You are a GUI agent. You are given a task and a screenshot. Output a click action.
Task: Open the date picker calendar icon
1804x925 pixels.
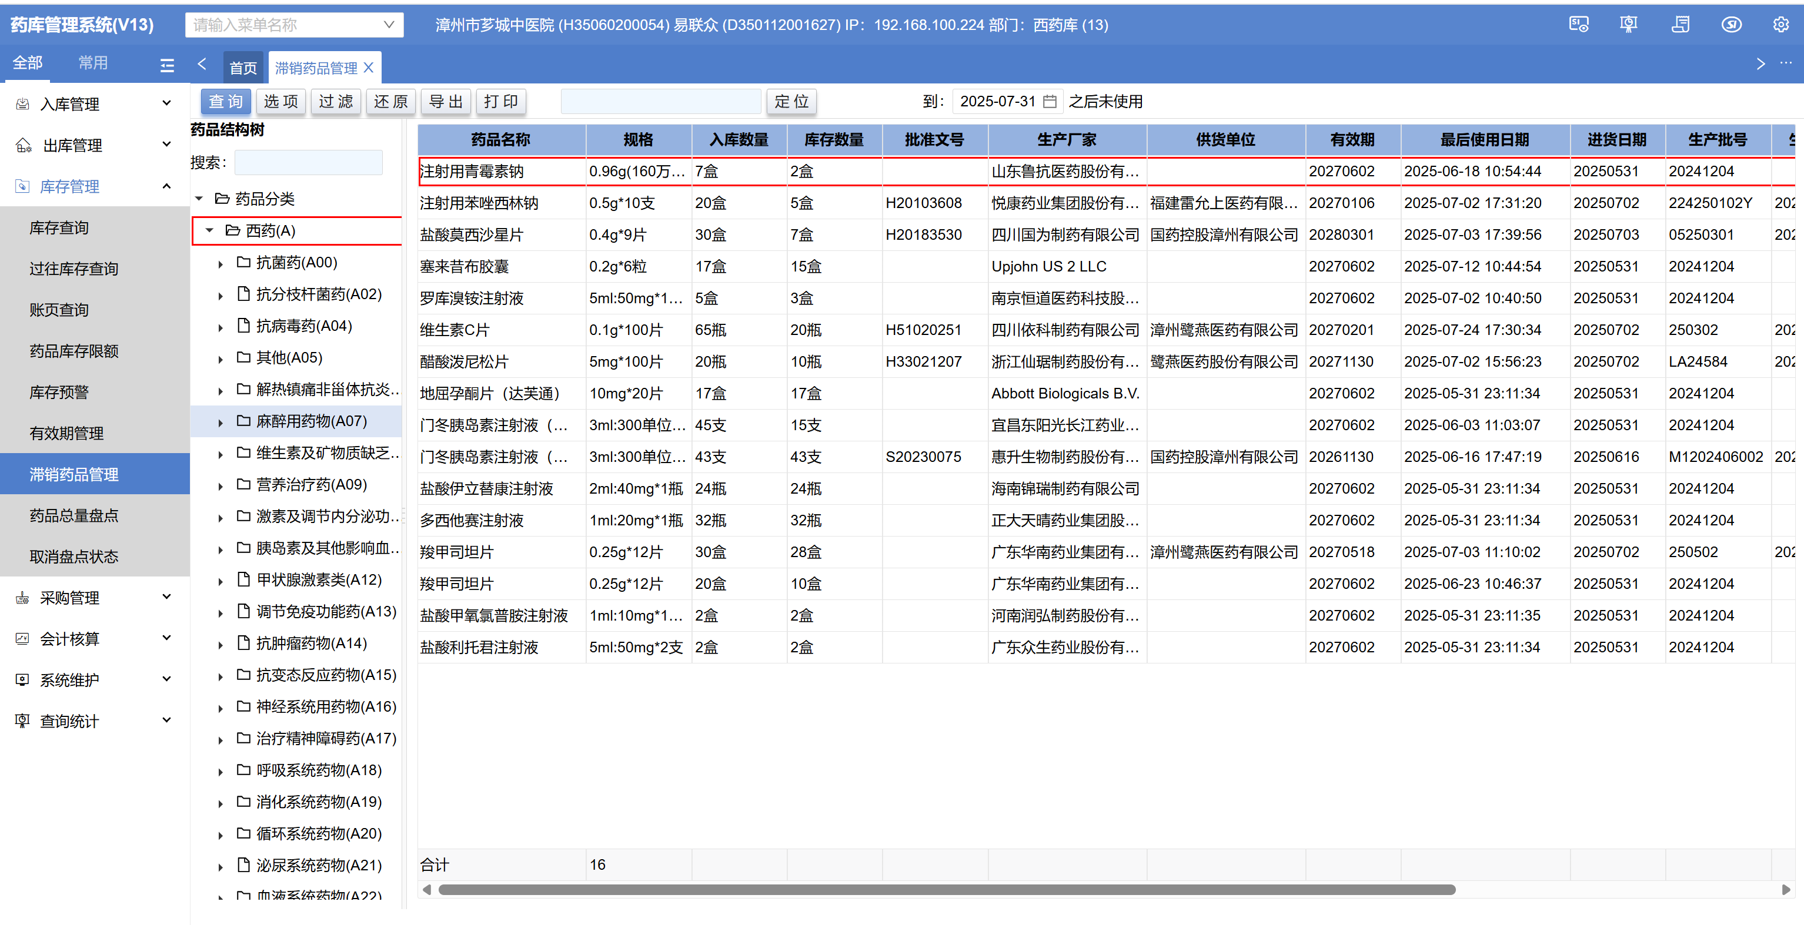point(1049,102)
